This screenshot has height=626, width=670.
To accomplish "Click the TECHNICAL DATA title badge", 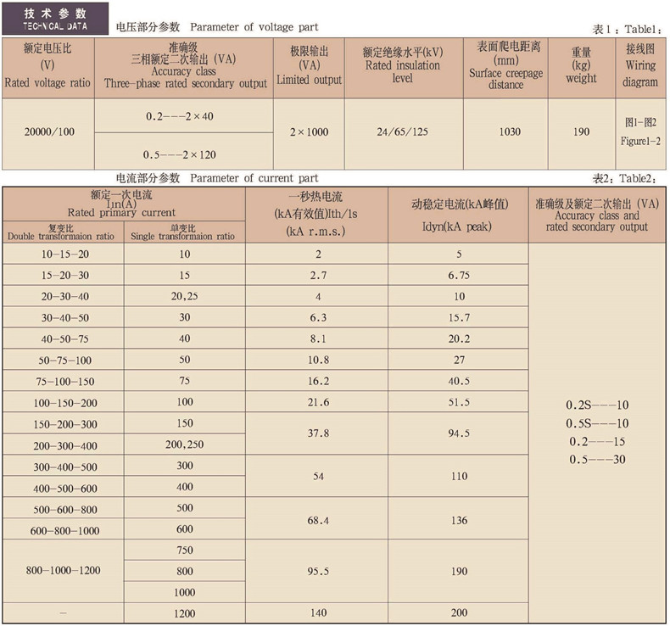I will coord(56,20).
